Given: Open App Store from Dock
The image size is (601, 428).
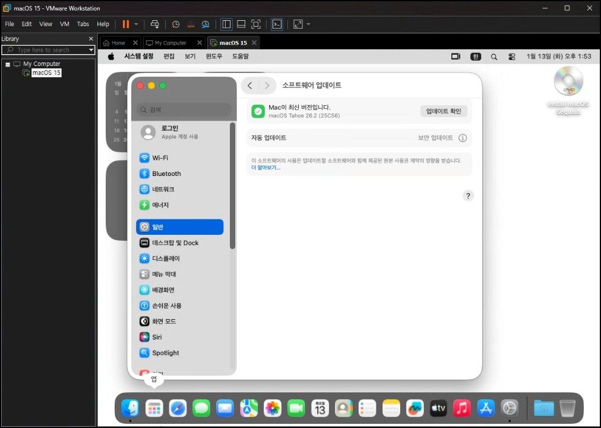Looking at the screenshot, I should [486, 408].
